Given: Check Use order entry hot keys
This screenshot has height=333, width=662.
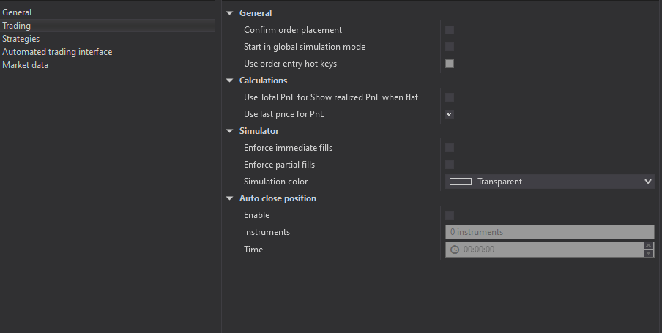Looking at the screenshot, I should [x=450, y=64].
